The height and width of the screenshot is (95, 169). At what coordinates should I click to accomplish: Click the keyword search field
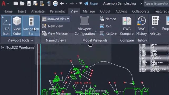156,3
